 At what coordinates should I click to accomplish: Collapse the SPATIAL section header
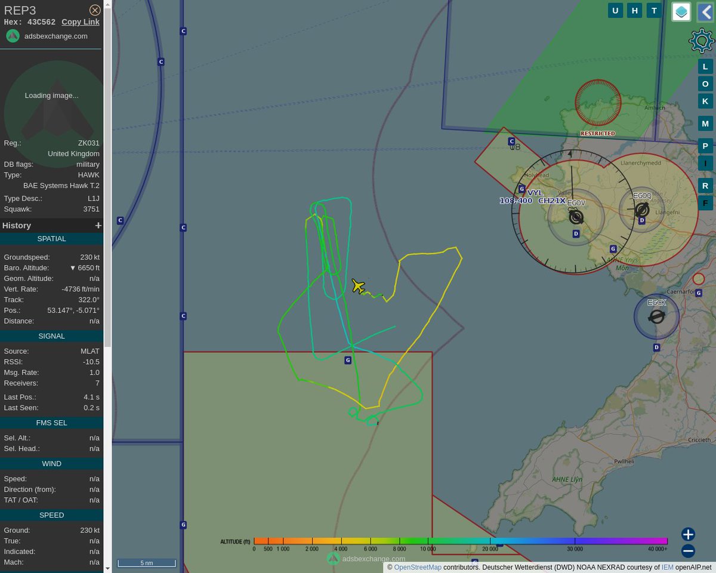pyautogui.click(x=51, y=238)
